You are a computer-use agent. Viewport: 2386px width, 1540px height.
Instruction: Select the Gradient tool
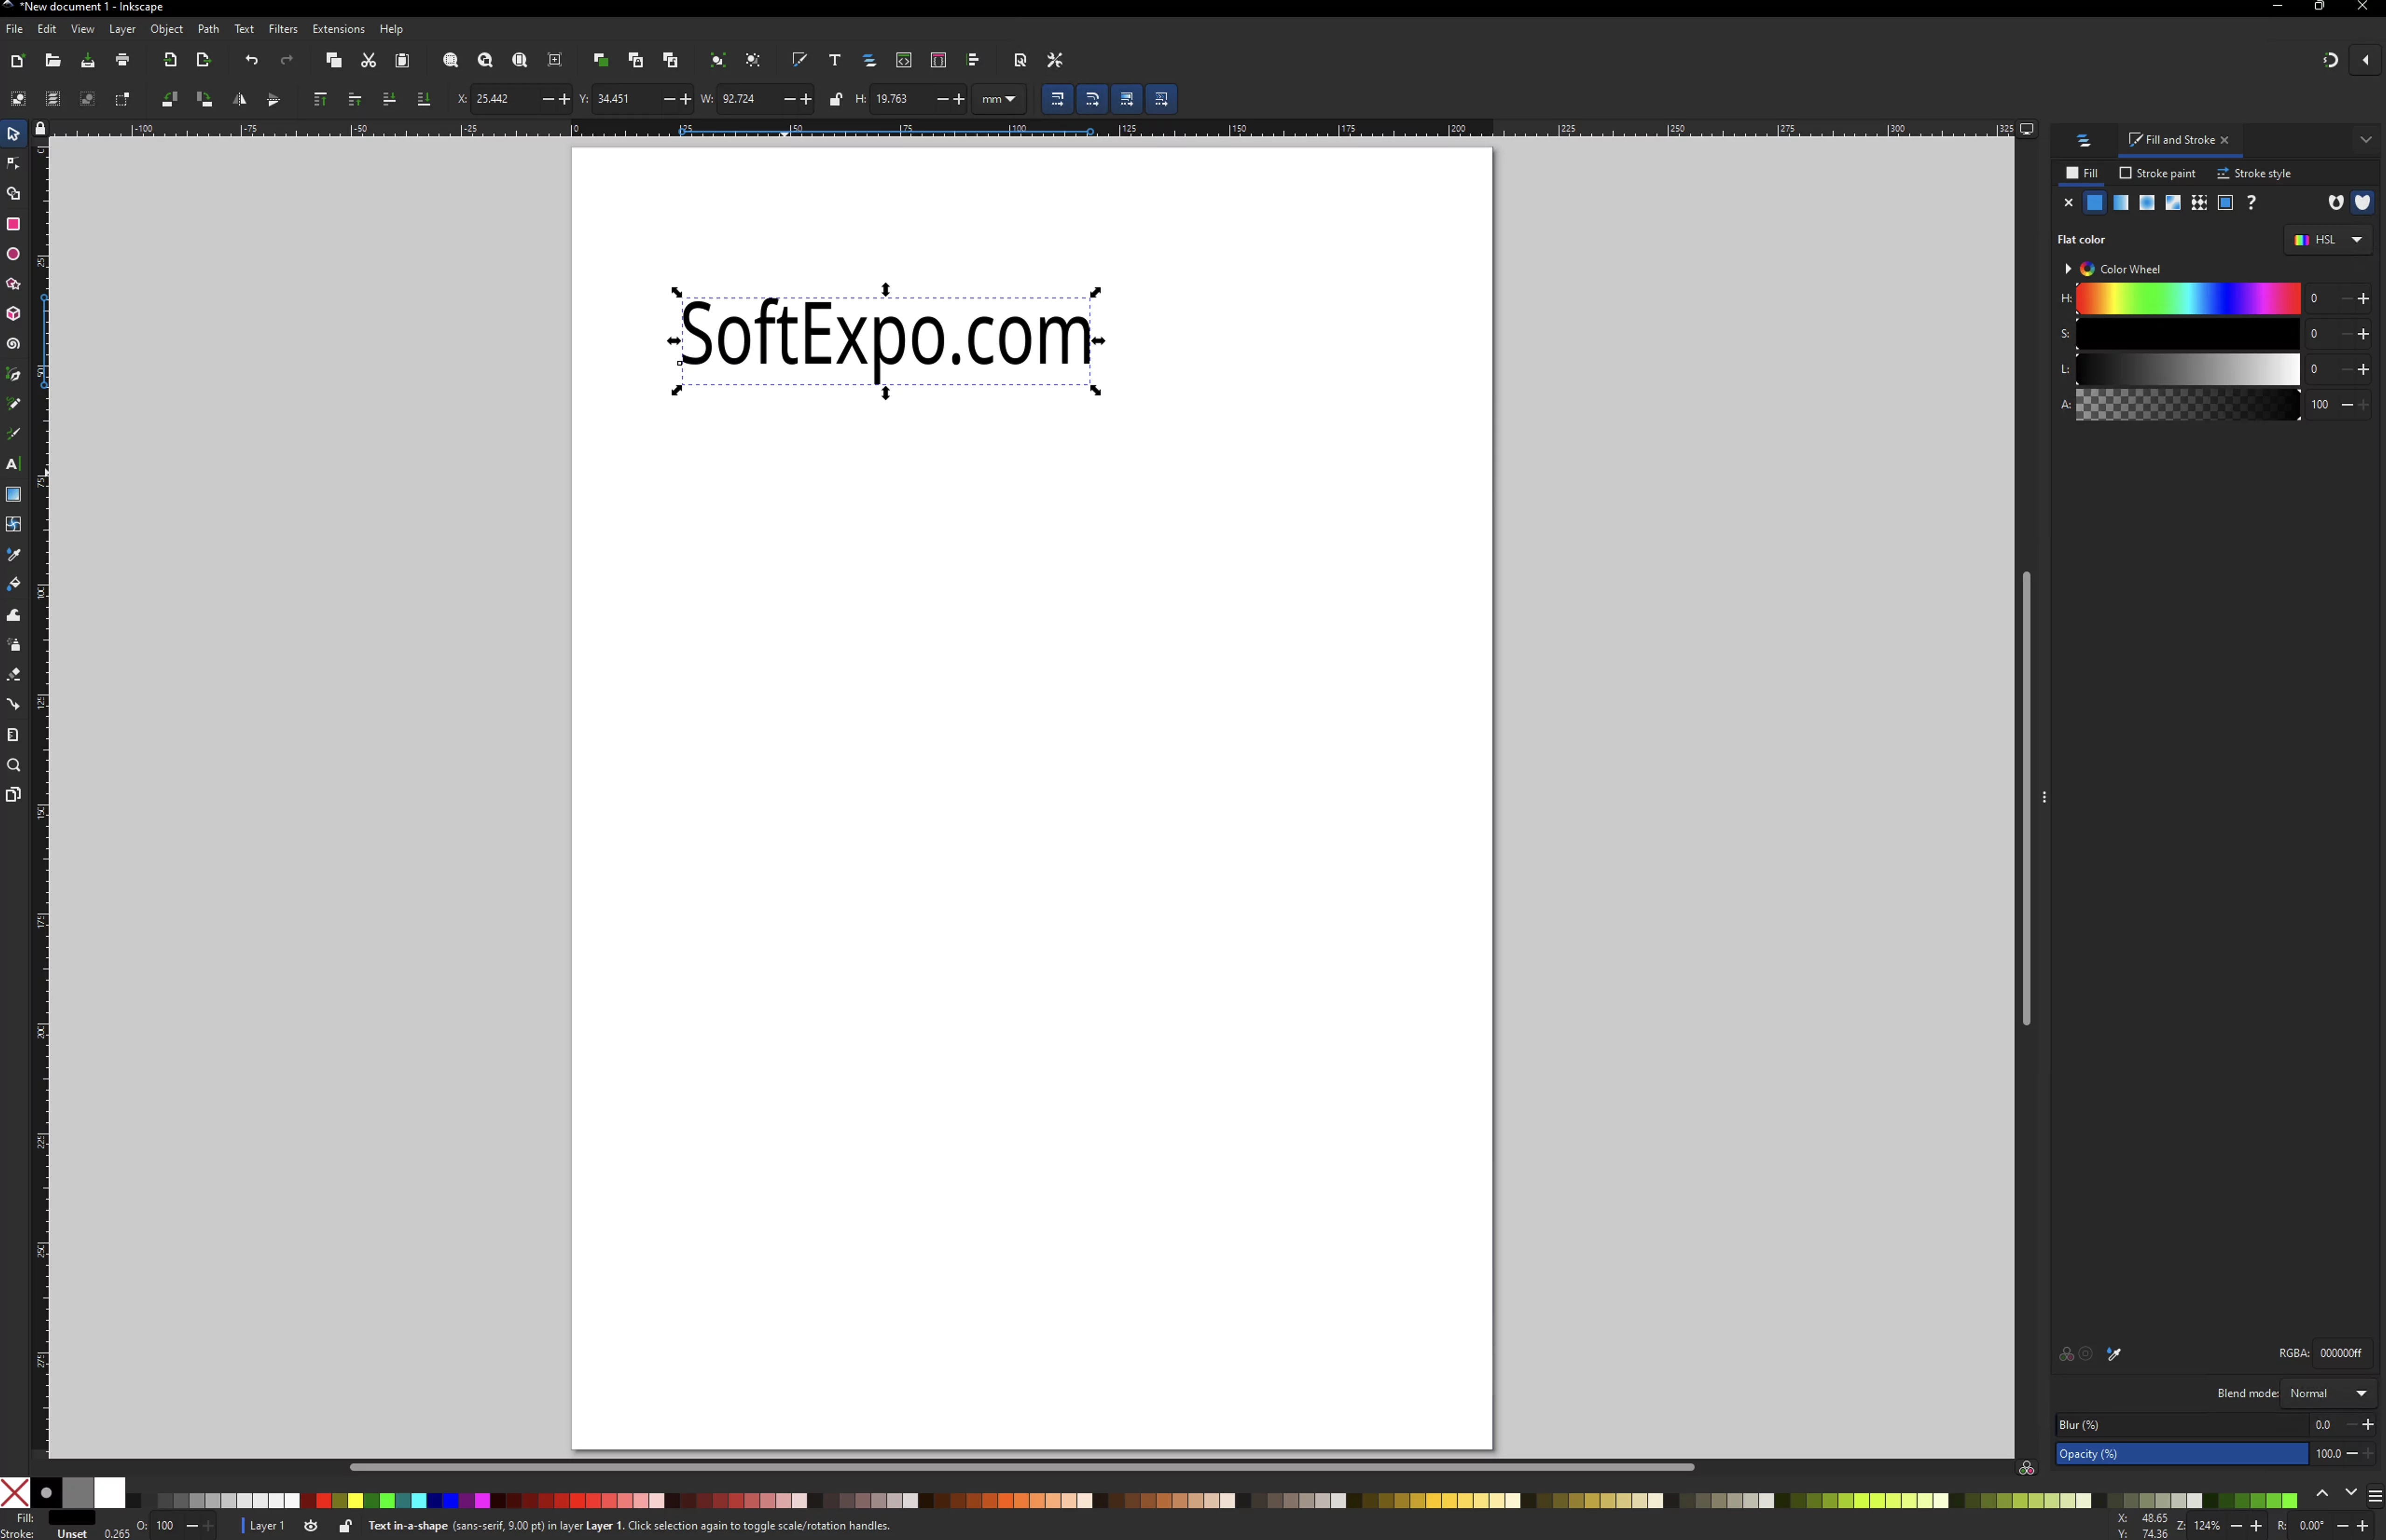[13, 493]
